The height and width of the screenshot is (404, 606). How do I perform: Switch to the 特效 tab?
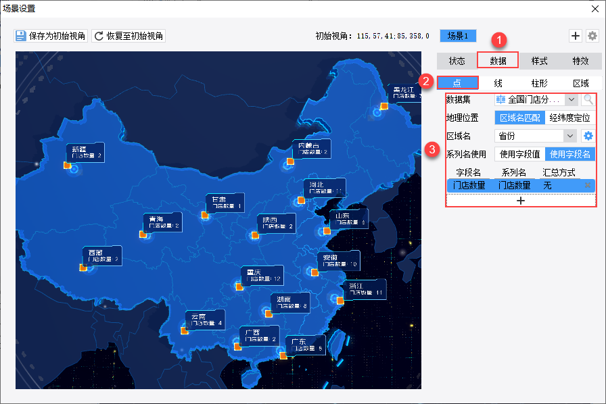[x=580, y=61]
